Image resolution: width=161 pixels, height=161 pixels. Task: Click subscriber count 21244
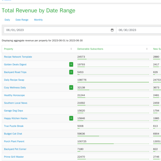coord(81,95)
